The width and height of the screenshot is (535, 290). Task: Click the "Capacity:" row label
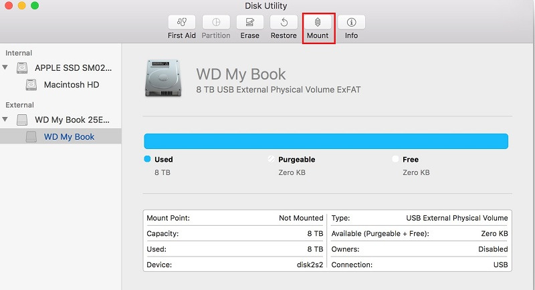[x=163, y=233]
